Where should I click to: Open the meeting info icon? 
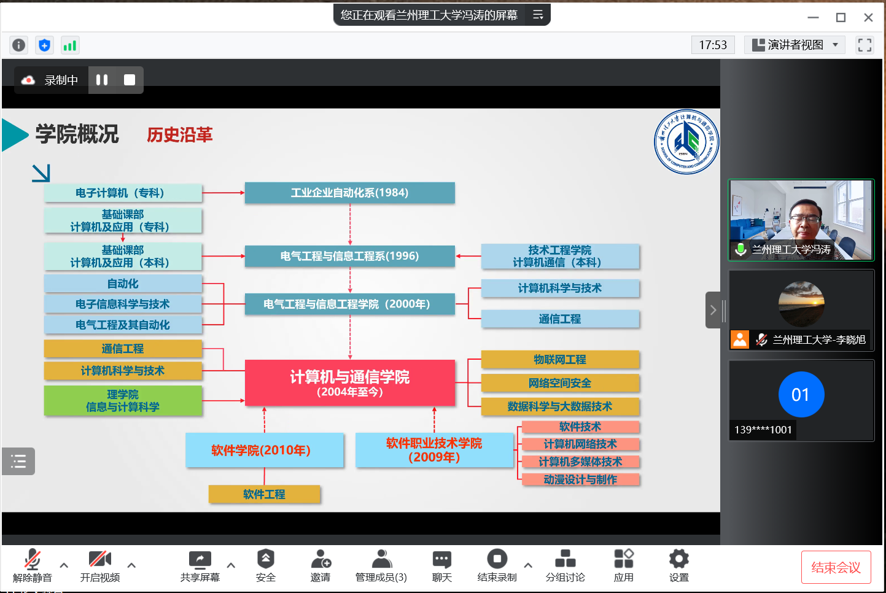tap(19, 45)
